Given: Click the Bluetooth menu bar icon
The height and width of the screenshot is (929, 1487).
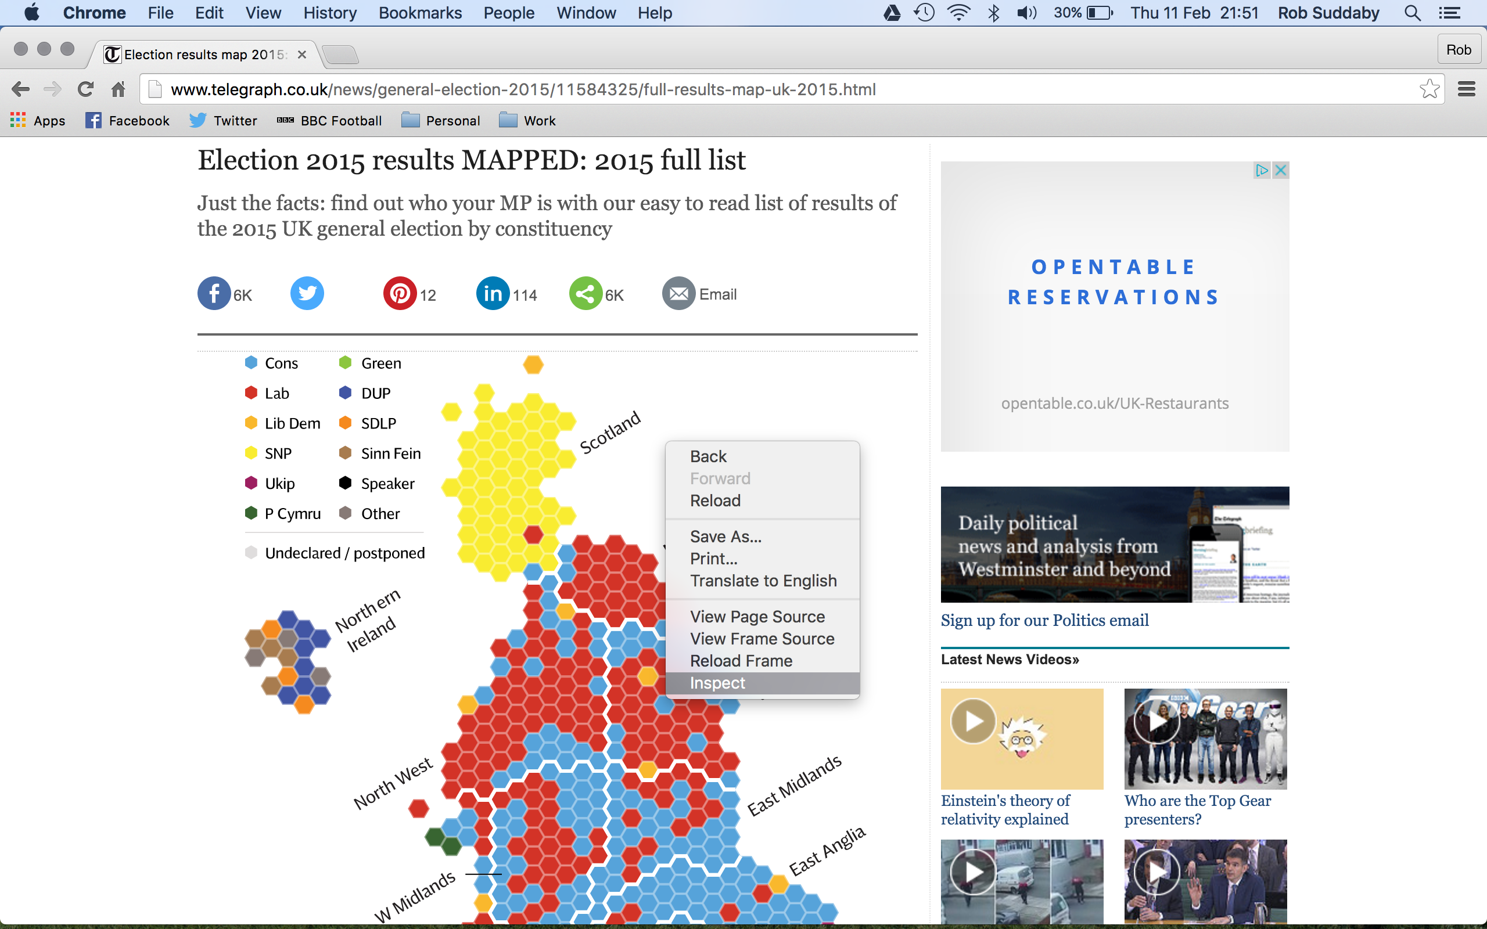Looking at the screenshot, I should [x=993, y=13].
